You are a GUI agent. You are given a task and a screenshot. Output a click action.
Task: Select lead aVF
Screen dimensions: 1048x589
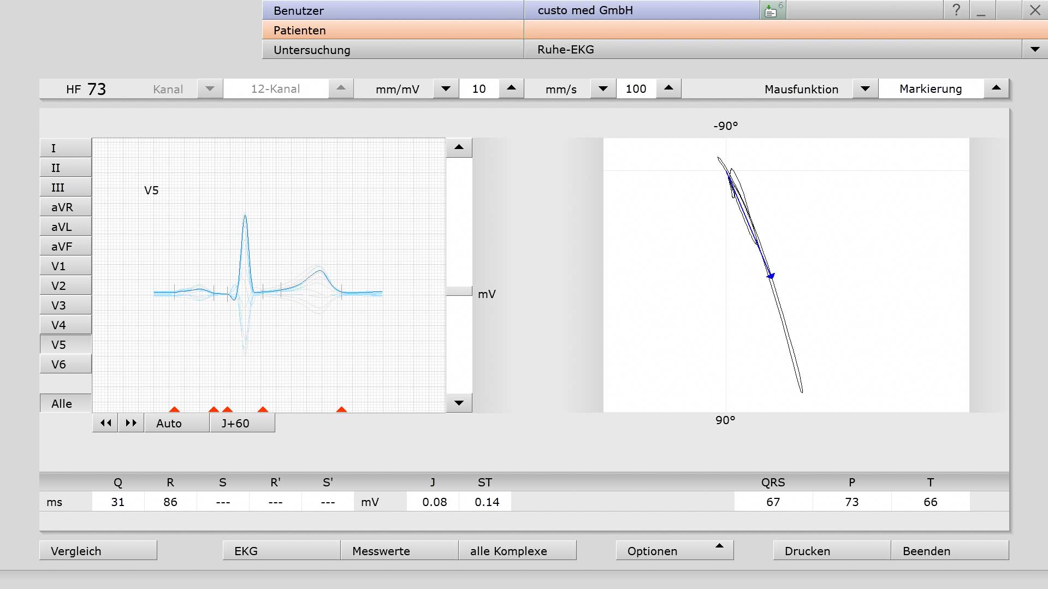click(x=66, y=246)
